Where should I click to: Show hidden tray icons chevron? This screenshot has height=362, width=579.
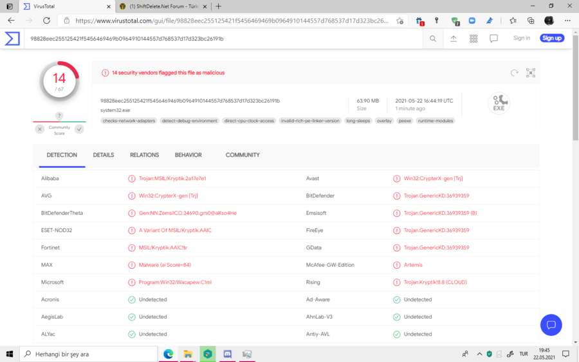[x=479, y=354]
